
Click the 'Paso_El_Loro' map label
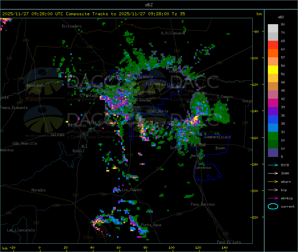point(229,242)
